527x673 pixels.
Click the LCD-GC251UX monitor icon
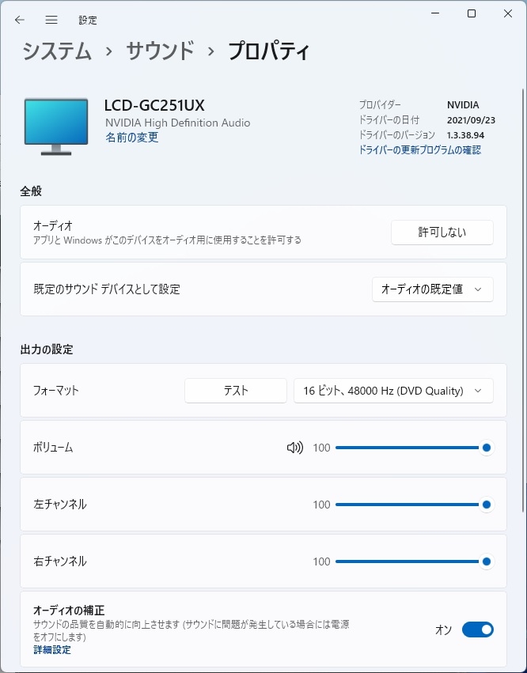pyautogui.click(x=56, y=126)
